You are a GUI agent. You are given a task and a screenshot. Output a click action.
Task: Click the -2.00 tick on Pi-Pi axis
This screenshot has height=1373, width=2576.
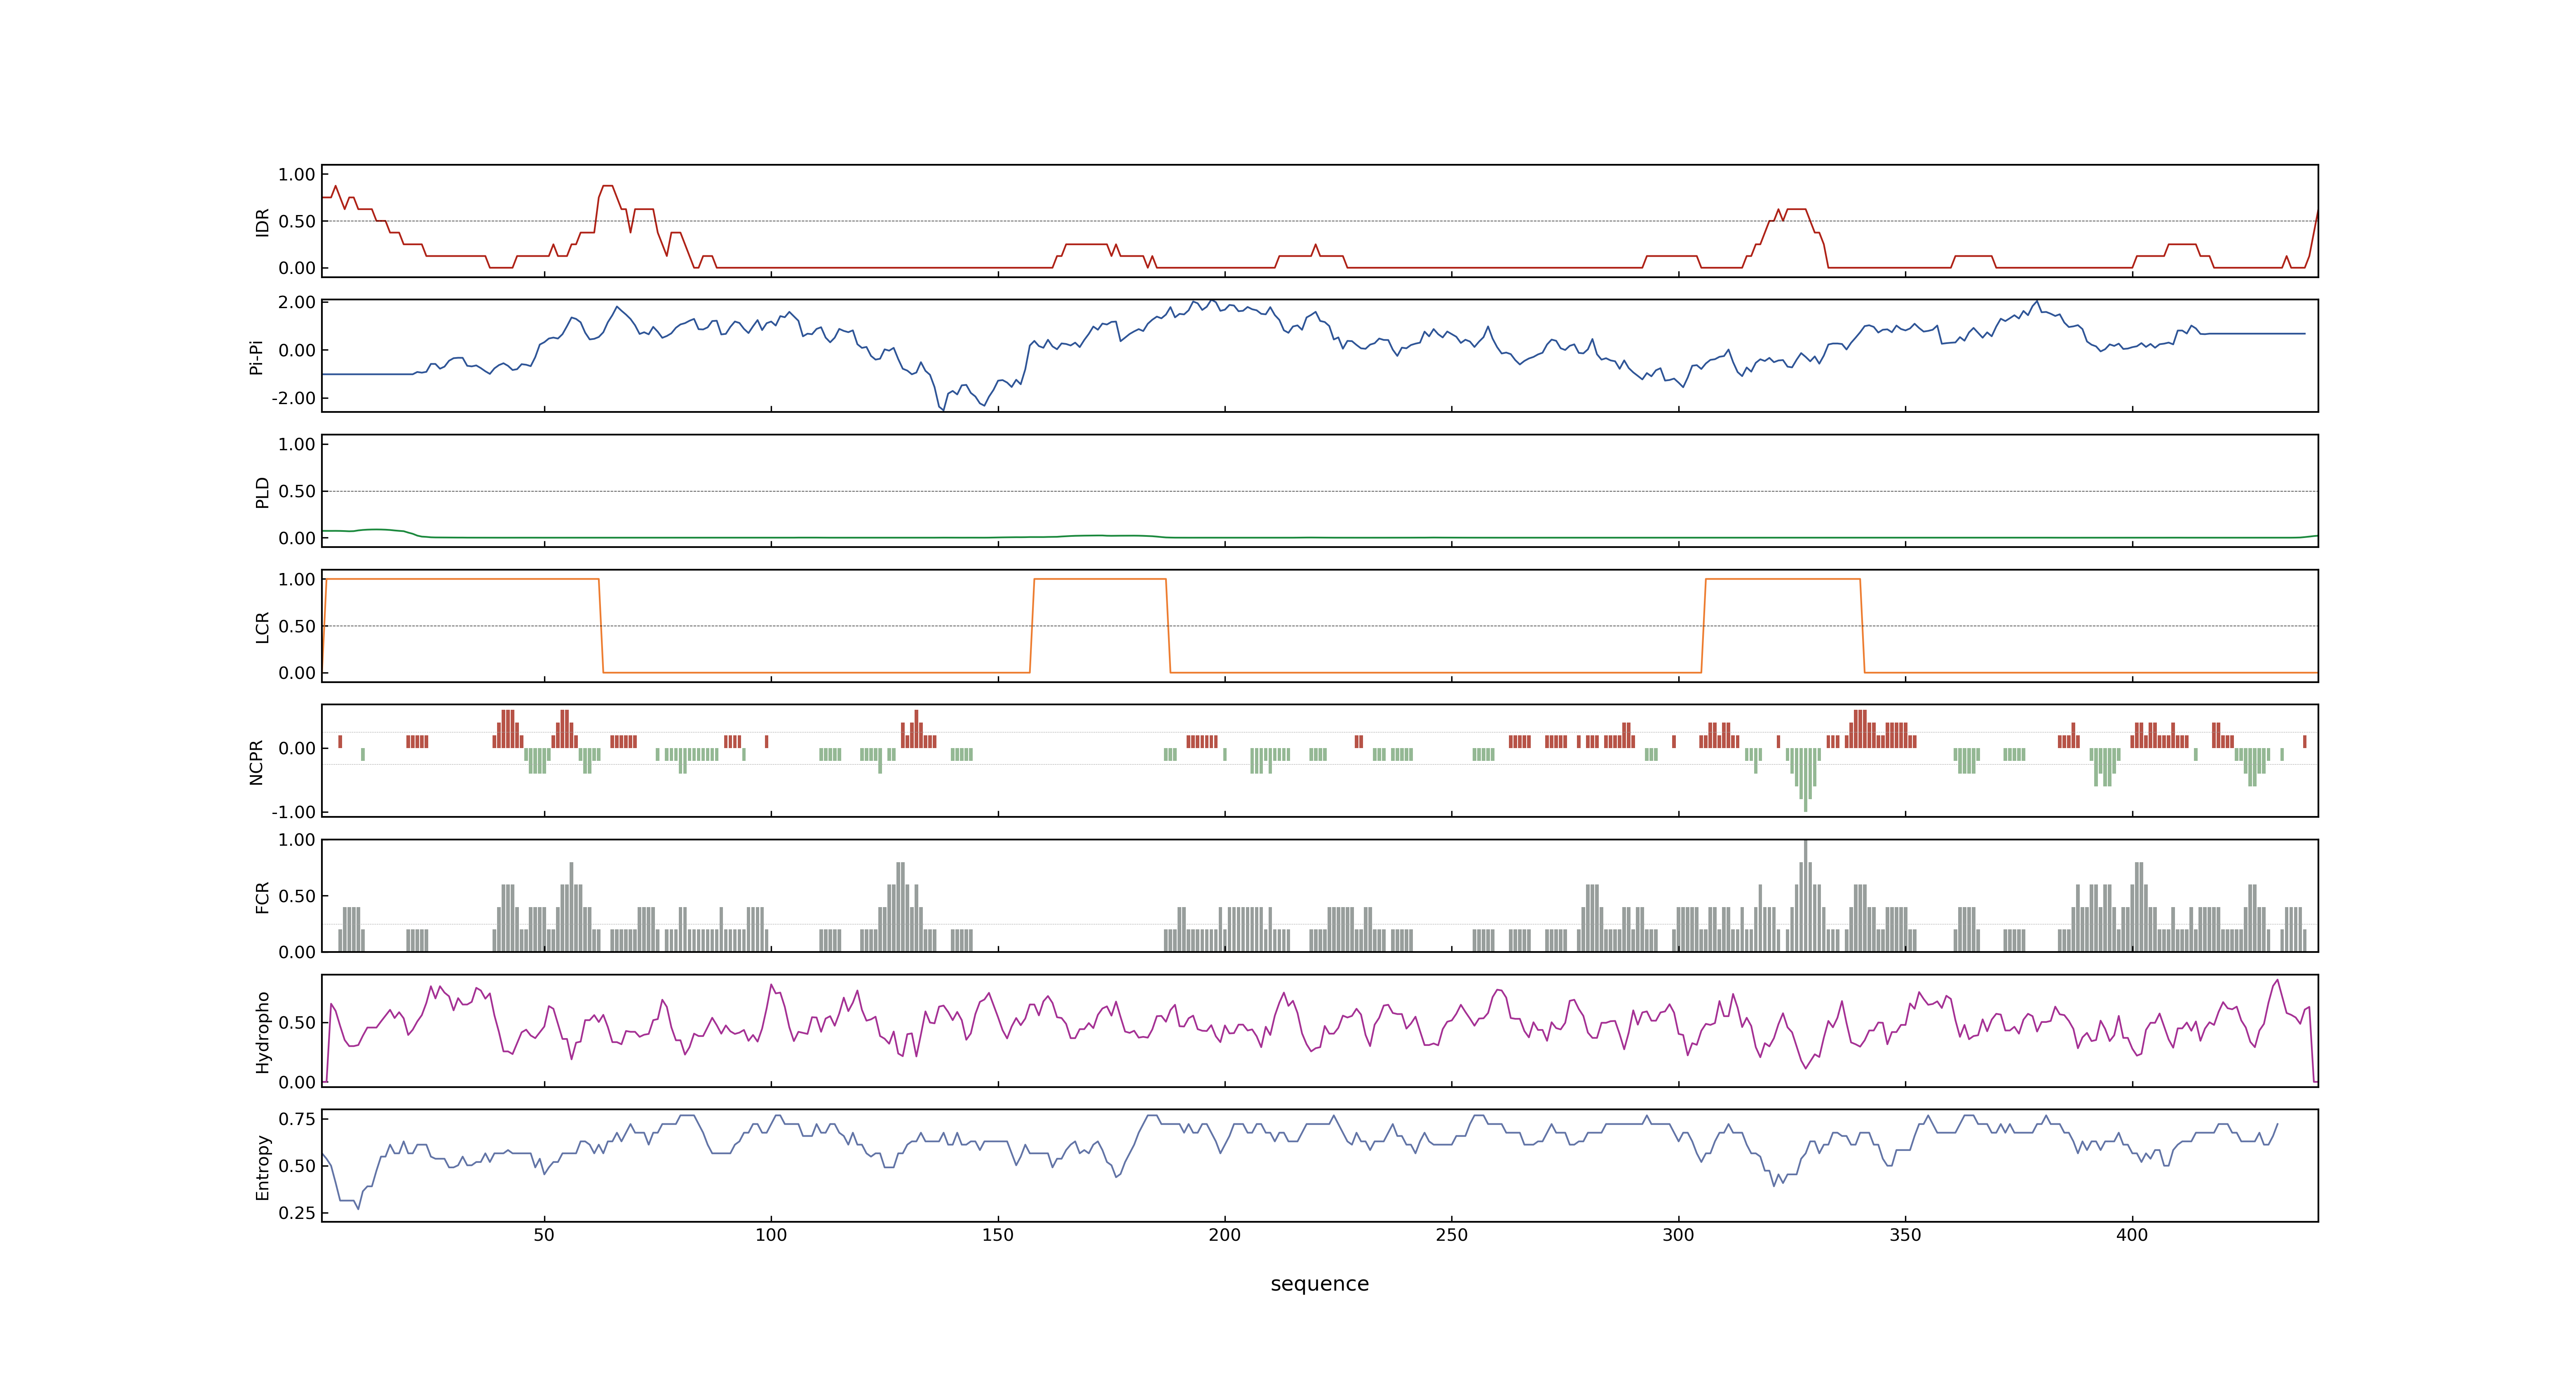coord(293,399)
